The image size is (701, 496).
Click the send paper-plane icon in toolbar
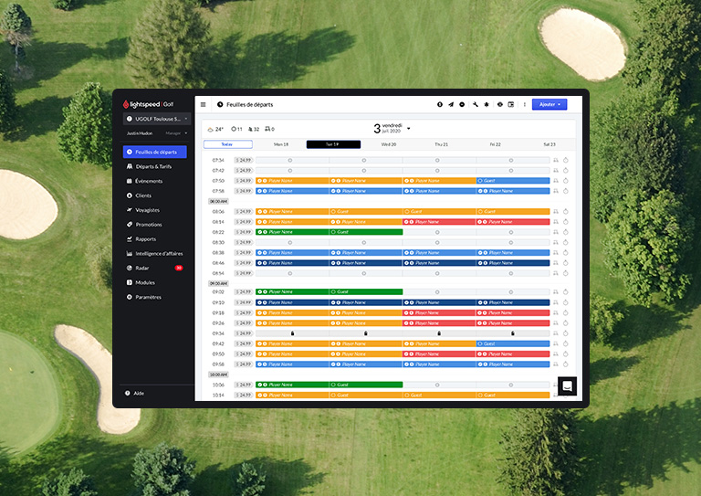(451, 104)
